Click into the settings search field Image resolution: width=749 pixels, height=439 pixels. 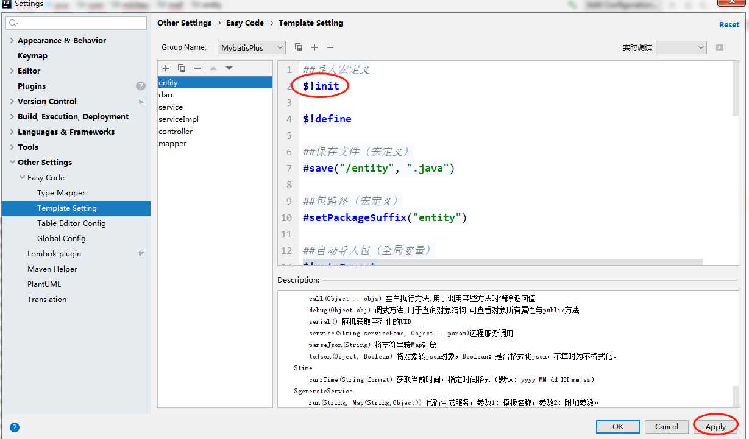click(x=77, y=24)
